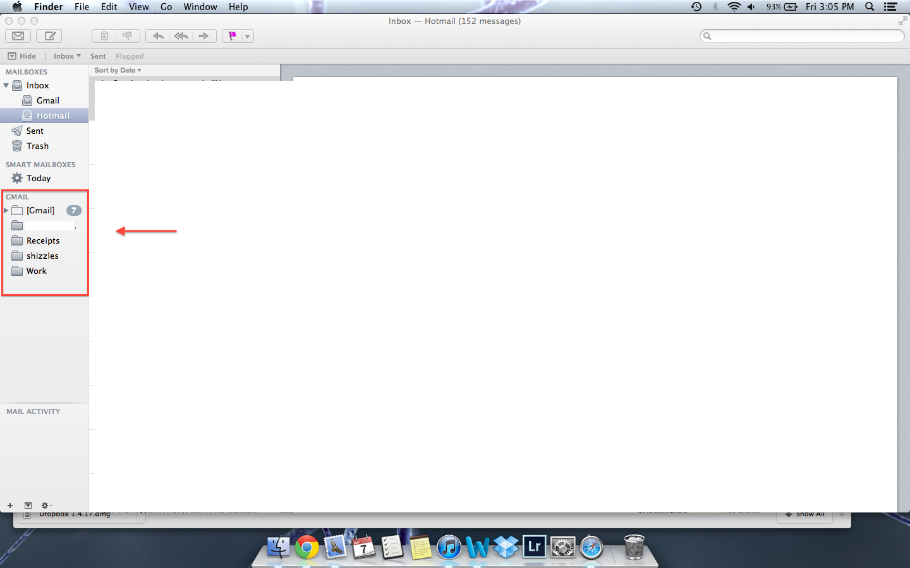Click the unread badge showing 7
The image size is (910, 568).
(x=74, y=210)
